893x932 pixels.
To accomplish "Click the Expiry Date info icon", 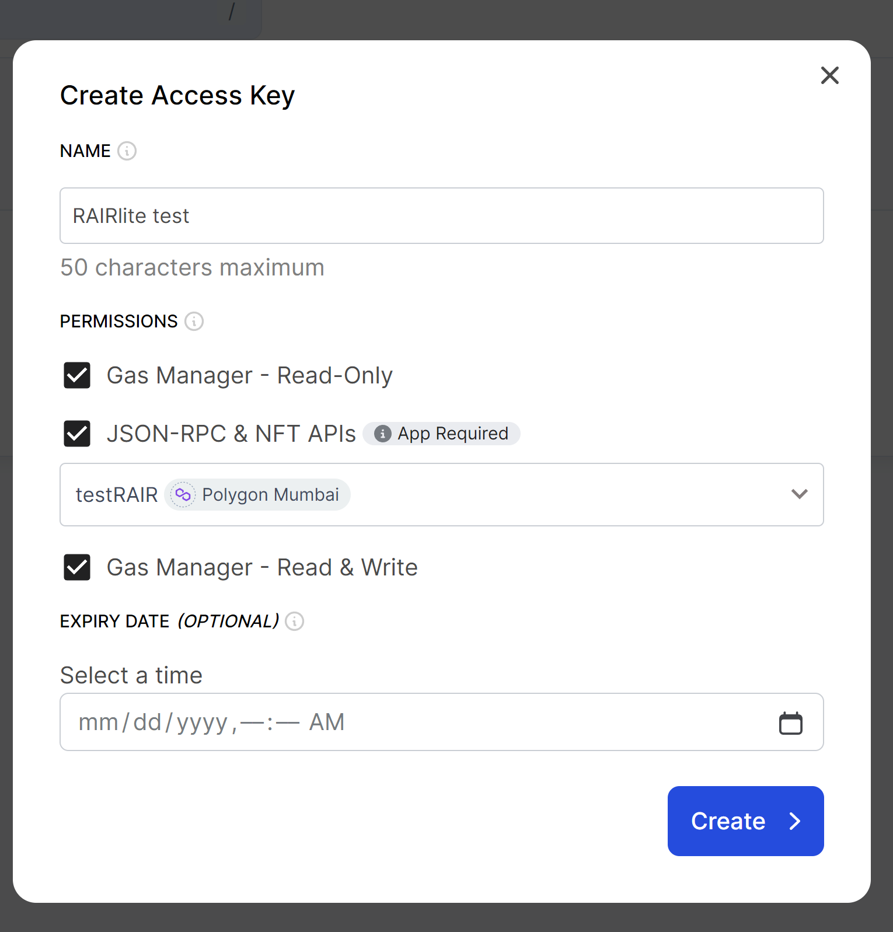I will pyautogui.click(x=294, y=622).
